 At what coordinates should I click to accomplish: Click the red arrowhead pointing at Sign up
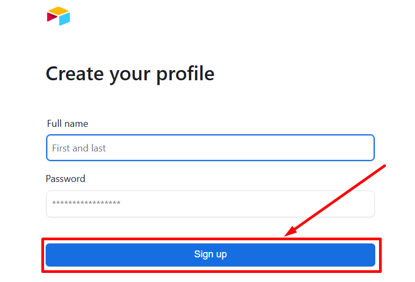pyautogui.click(x=290, y=231)
